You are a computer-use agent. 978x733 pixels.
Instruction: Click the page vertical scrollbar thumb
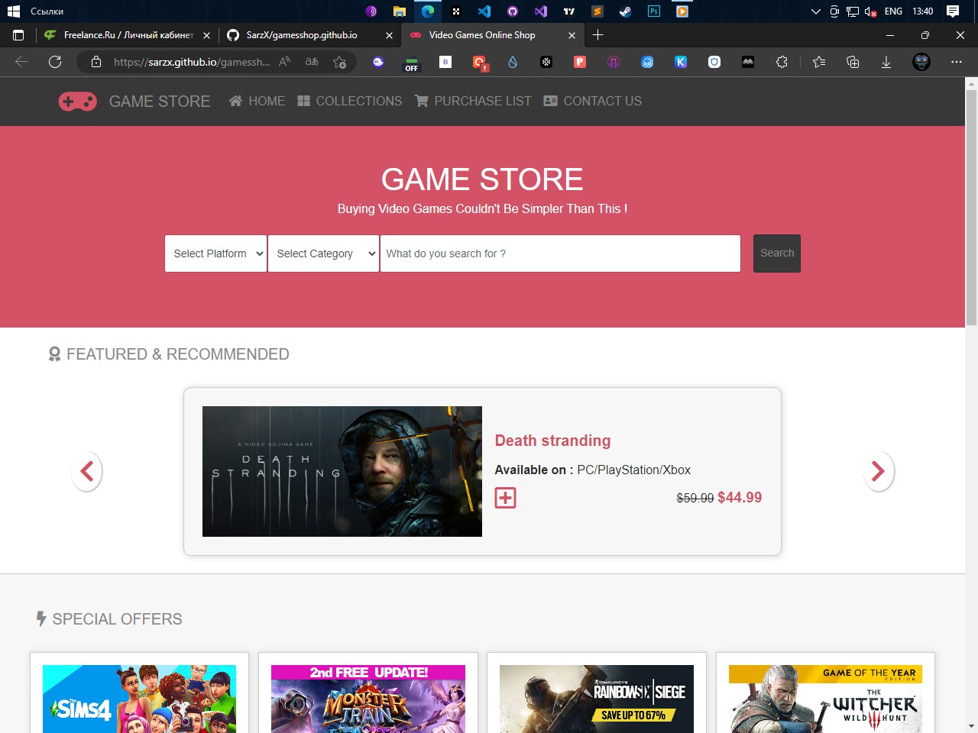tap(971, 208)
